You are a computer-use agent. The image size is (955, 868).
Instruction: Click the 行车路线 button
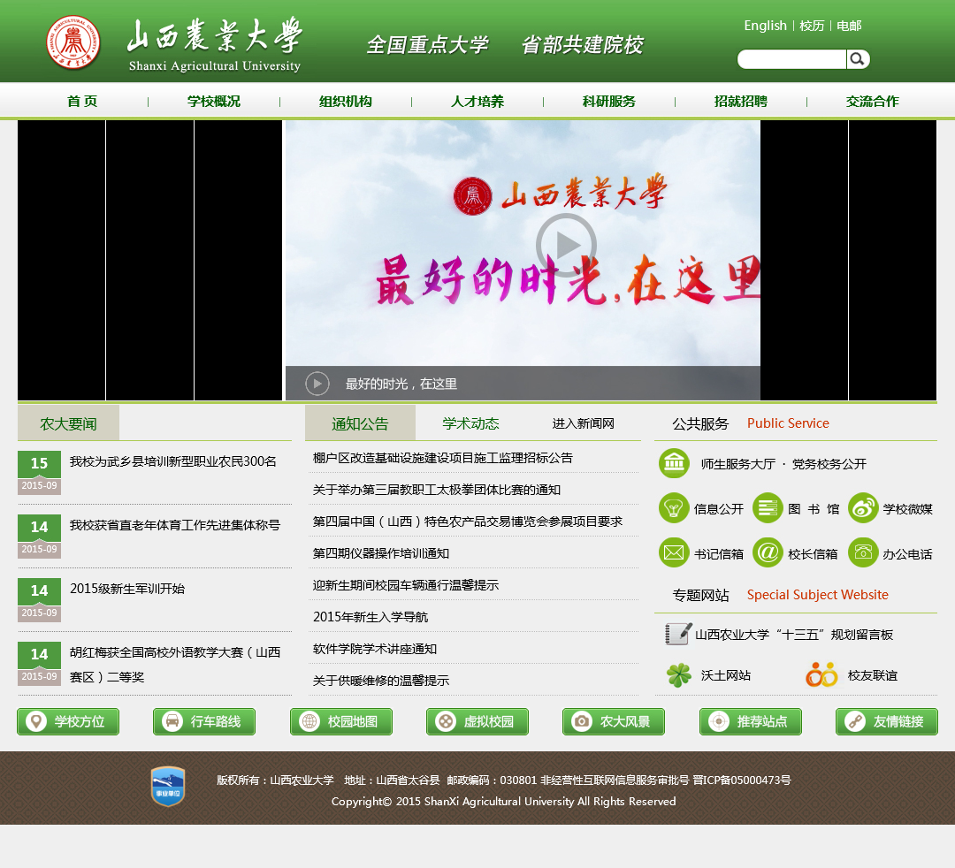click(x=204, y=721)
